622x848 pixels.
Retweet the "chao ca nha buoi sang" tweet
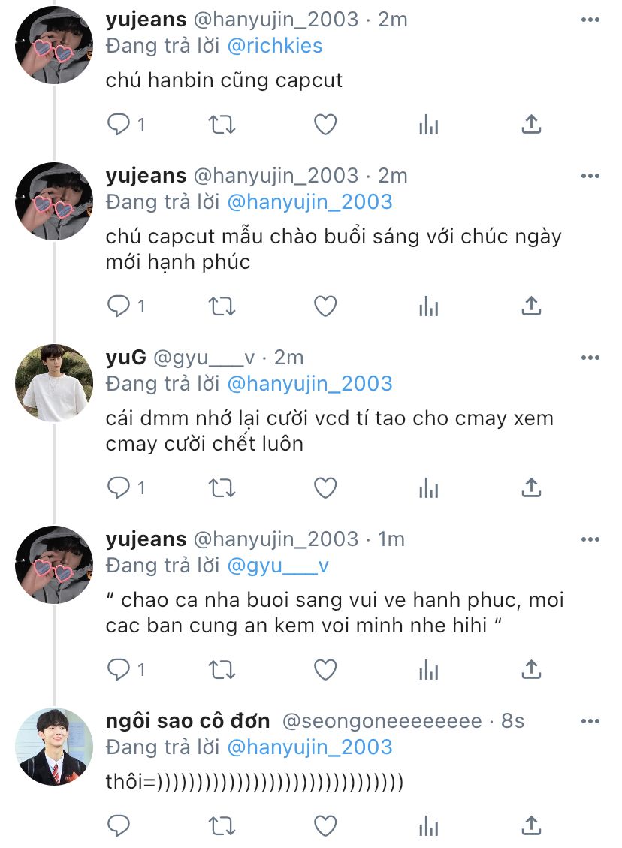222,670
